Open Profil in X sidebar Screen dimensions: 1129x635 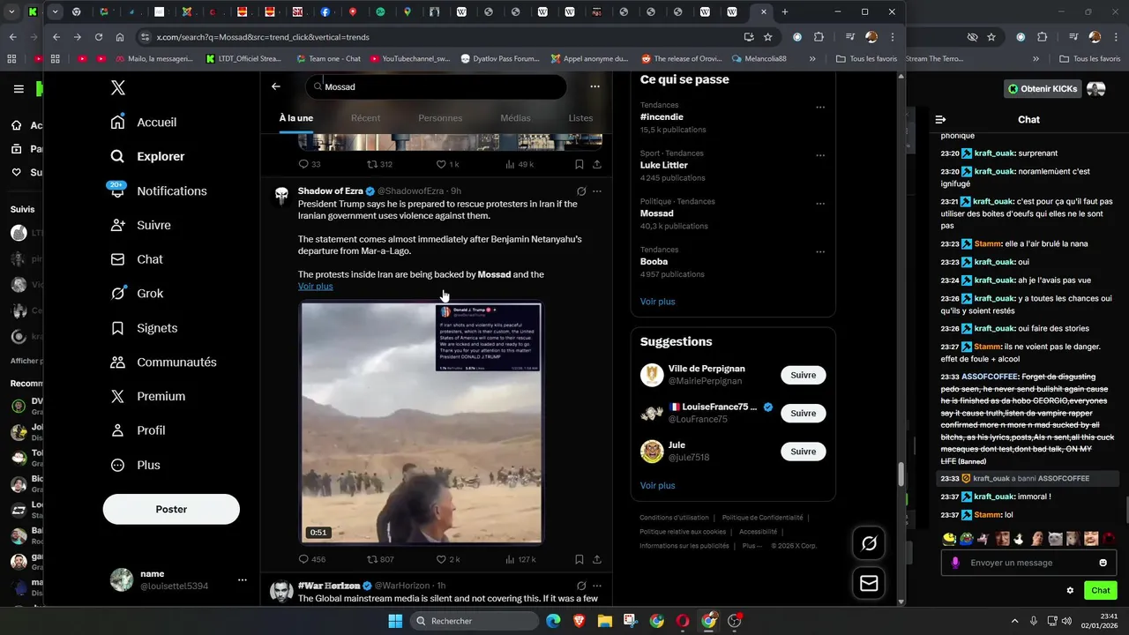(138, 430)
